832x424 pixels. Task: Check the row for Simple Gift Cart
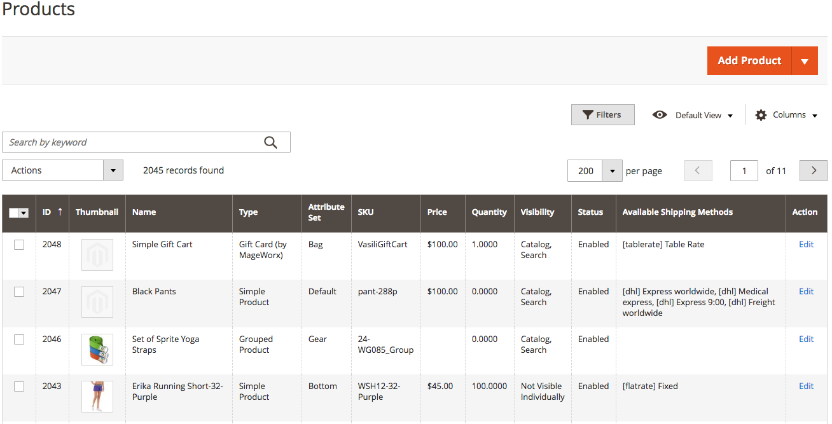tap(19, 245)
